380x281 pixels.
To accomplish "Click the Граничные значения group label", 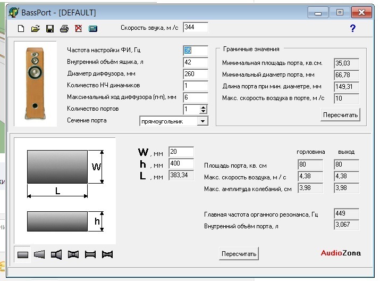I will 251,49.
